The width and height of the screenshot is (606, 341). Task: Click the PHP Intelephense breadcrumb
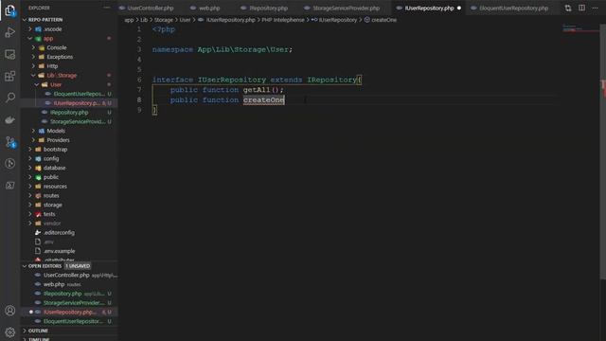tap(283, 20)
